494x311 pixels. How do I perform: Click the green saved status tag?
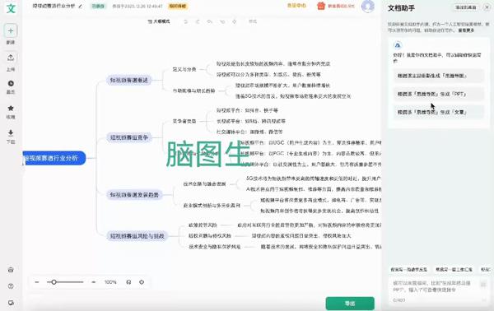point(98,6)
